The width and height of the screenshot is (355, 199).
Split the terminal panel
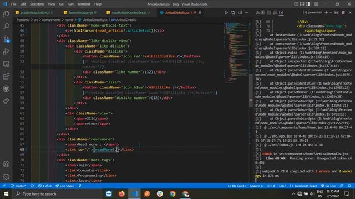pyautogui.click(x=337, y=12)
